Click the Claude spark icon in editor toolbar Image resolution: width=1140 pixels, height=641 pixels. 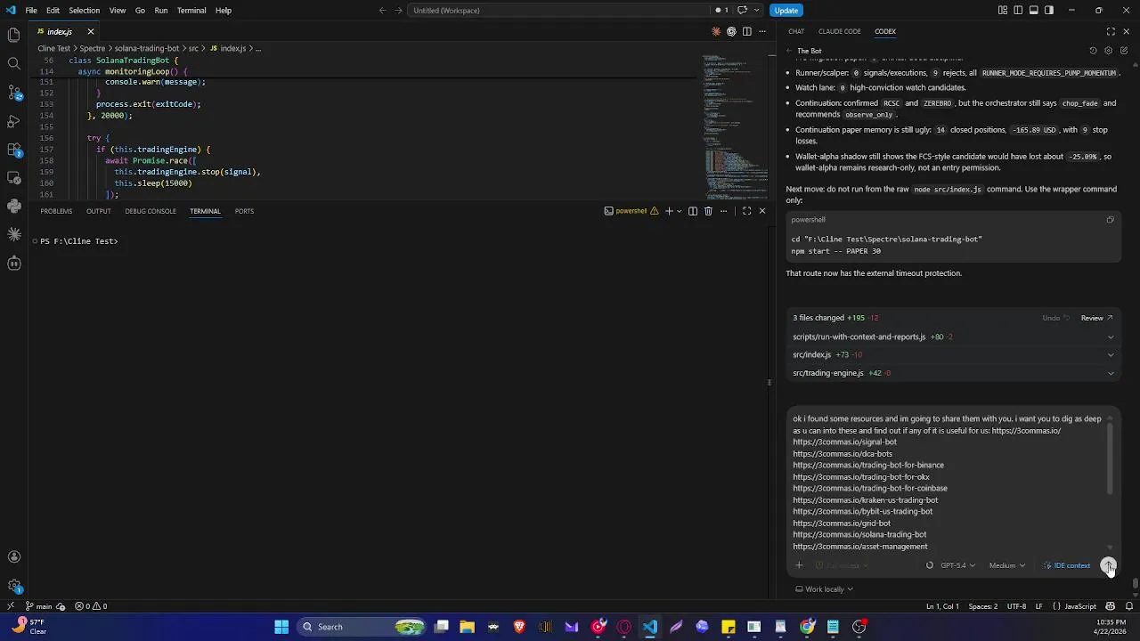pyautogui.click(x=716, y=31)
